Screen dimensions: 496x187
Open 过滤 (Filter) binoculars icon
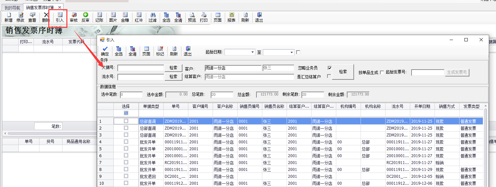[153, 17]
